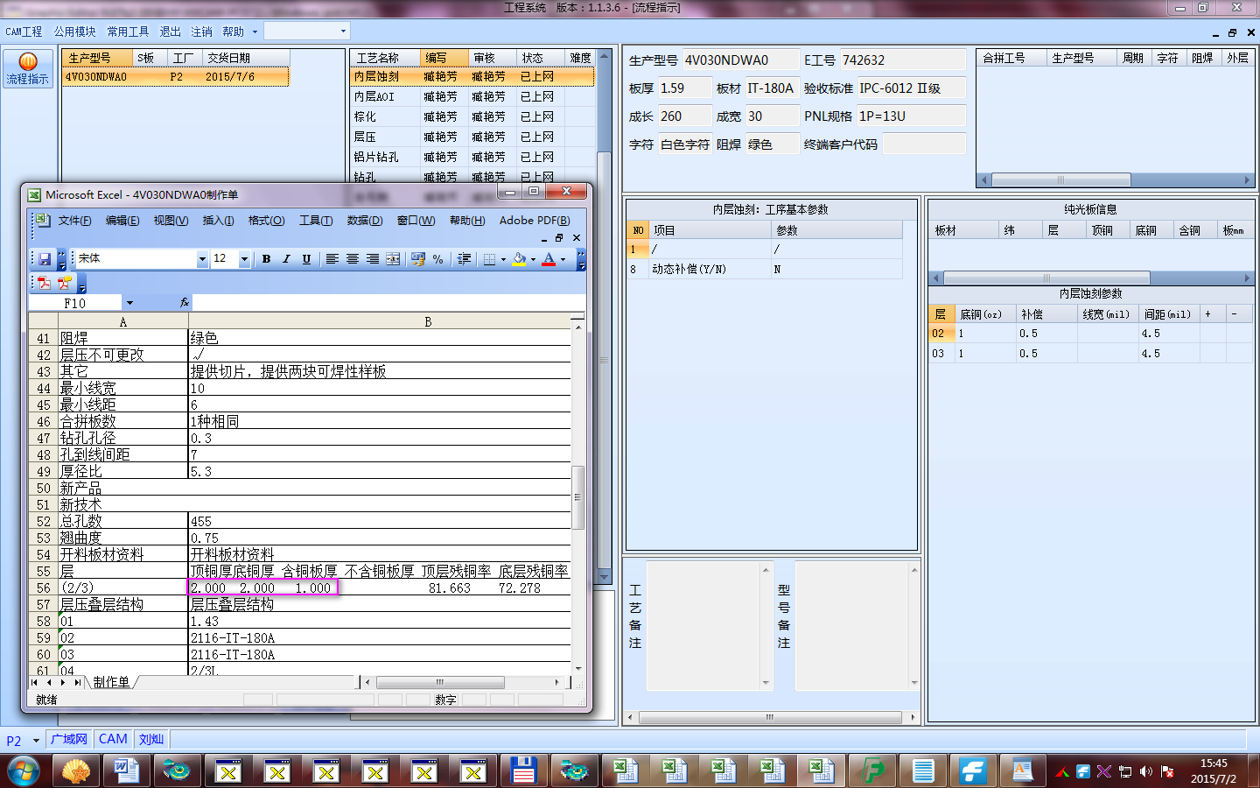Restore Excel workbook window button
1260x788 pixels.
[559, 237]
